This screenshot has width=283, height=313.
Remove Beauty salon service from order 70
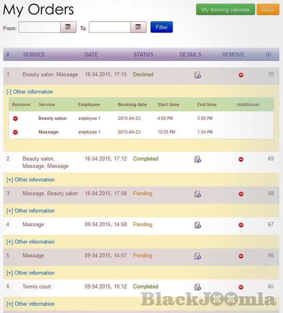coord(16,119)
